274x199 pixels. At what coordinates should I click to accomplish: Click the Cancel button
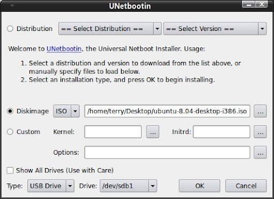pyautogui.click(x=246, y=186)
